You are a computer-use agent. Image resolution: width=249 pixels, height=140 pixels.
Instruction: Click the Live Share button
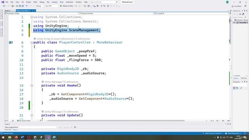(237, 6)
